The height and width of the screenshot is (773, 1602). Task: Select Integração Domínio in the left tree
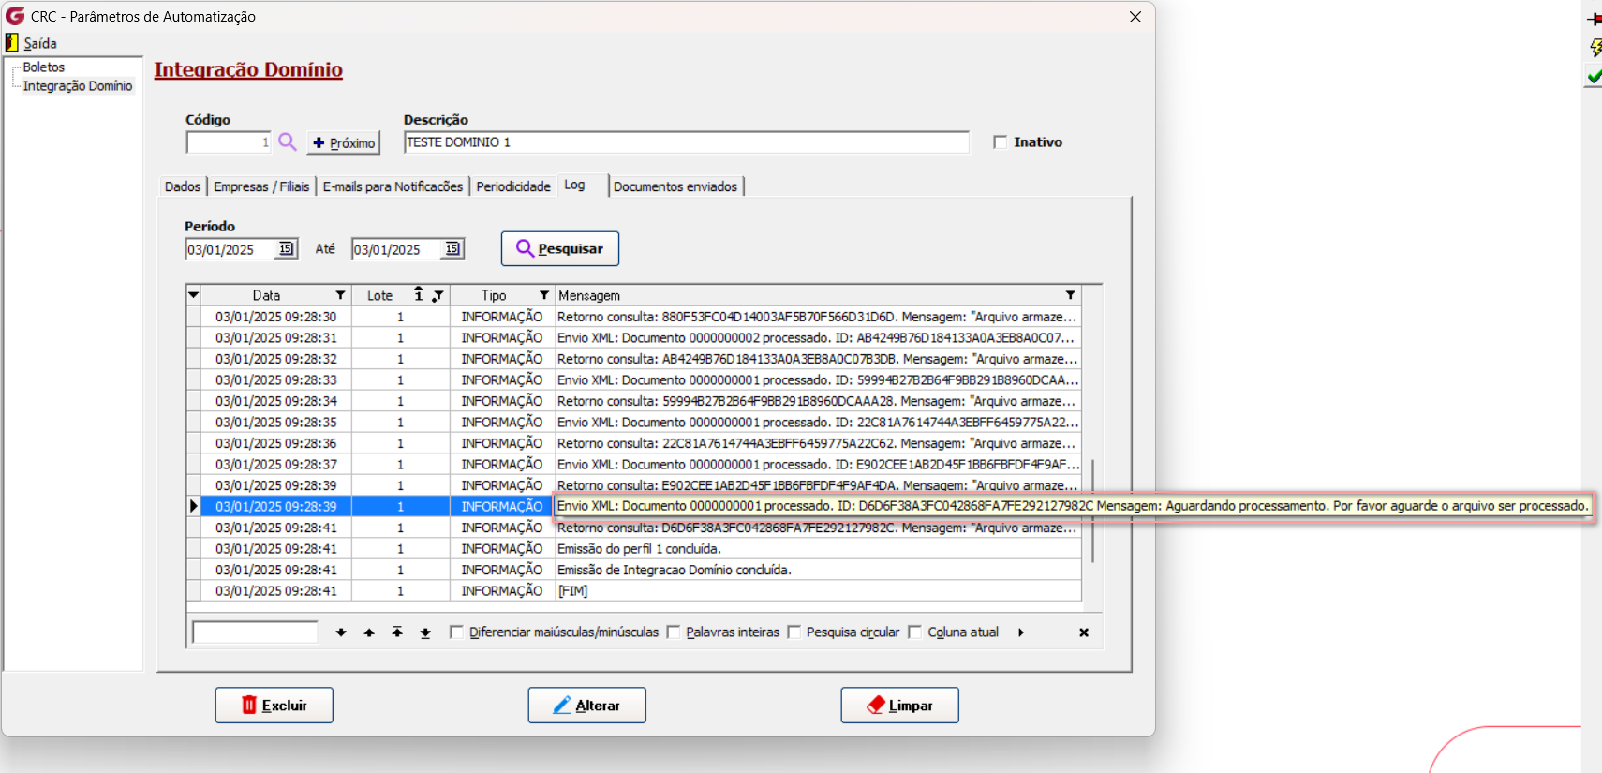[78, 86]
